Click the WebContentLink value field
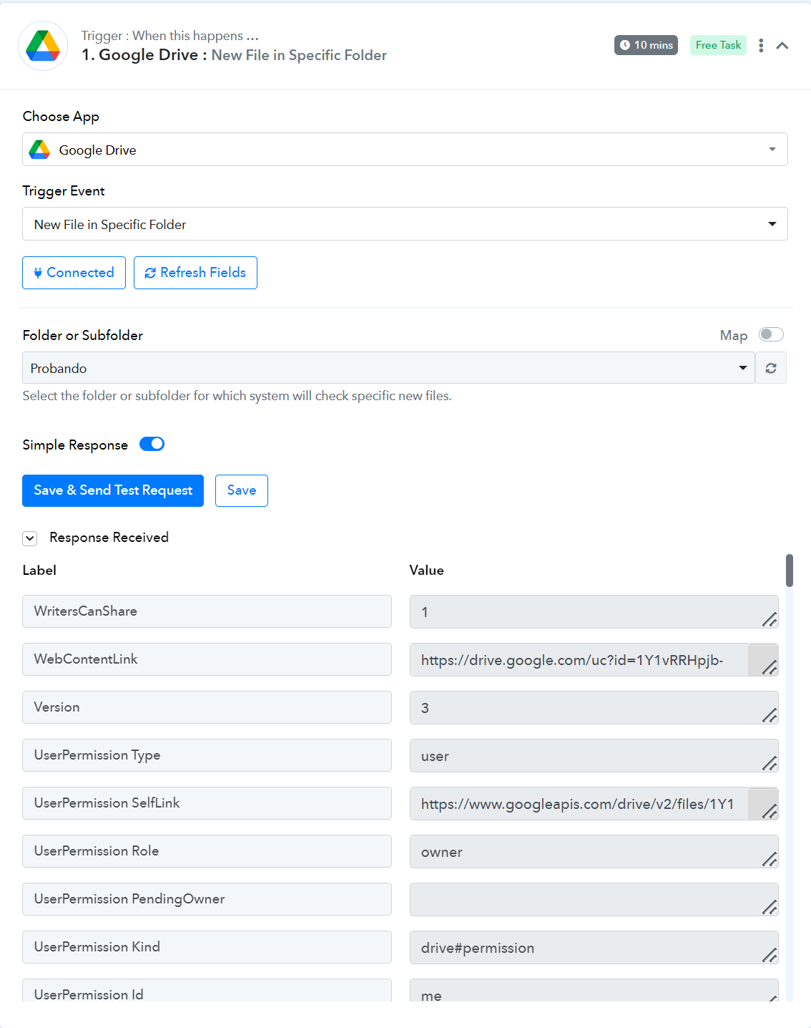811x1028 pixels. [594, 660]
